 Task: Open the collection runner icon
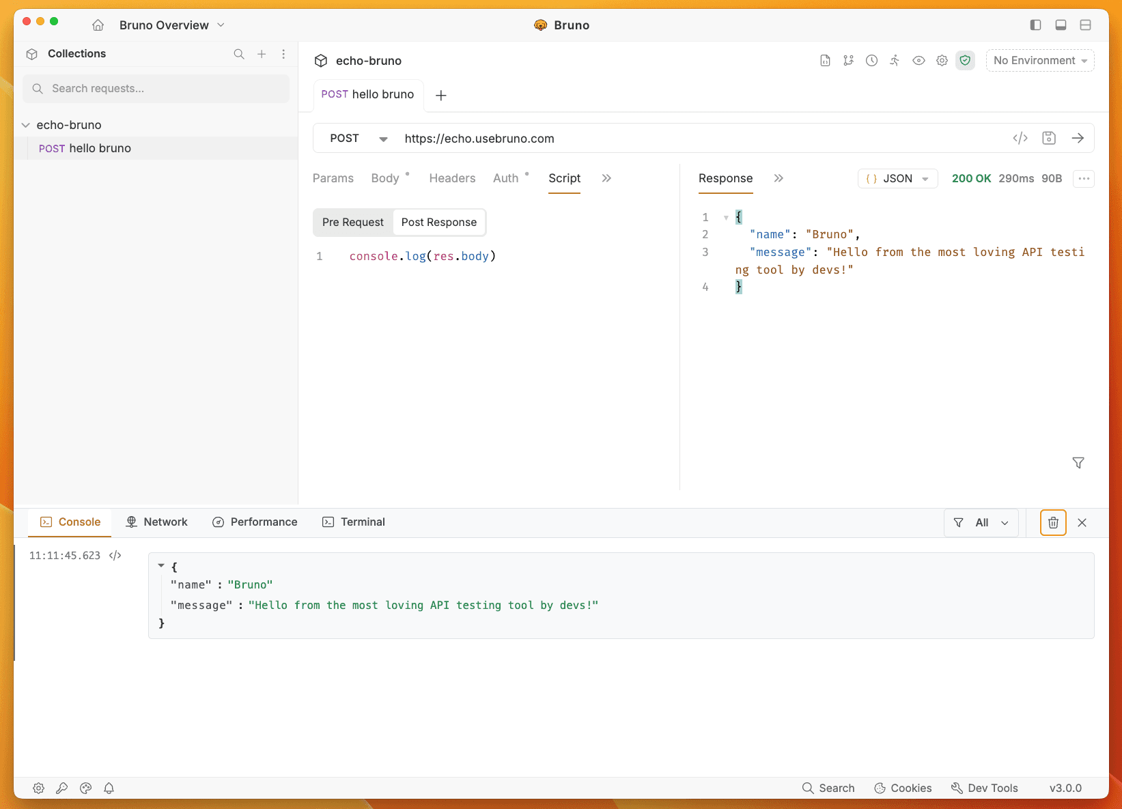(x=895, y=61)
